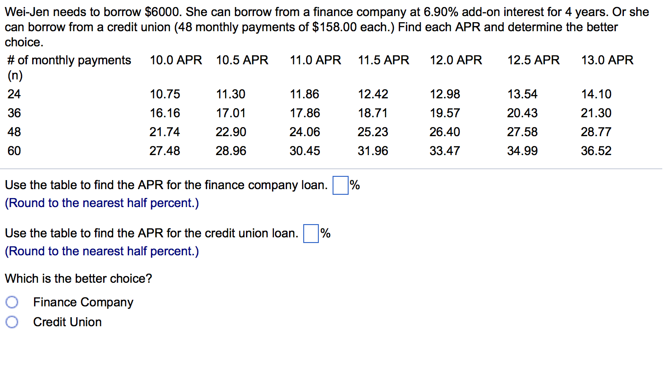This screenshot has height=365, width=667.
Task: Click the table value 28.77
Action: pyautogui.click(x=596, y=131)
